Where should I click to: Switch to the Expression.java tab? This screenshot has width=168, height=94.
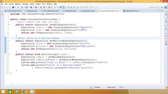click(31, 11)
